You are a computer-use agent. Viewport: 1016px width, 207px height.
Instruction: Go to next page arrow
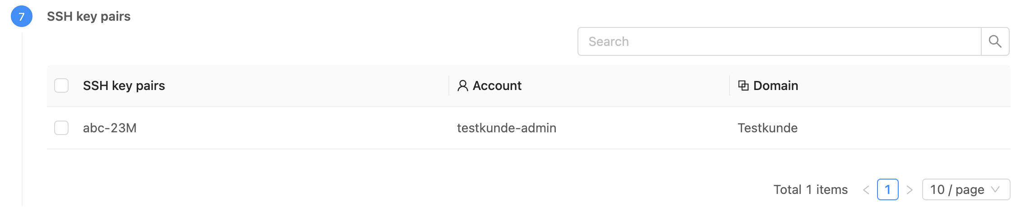coord(910,189)
